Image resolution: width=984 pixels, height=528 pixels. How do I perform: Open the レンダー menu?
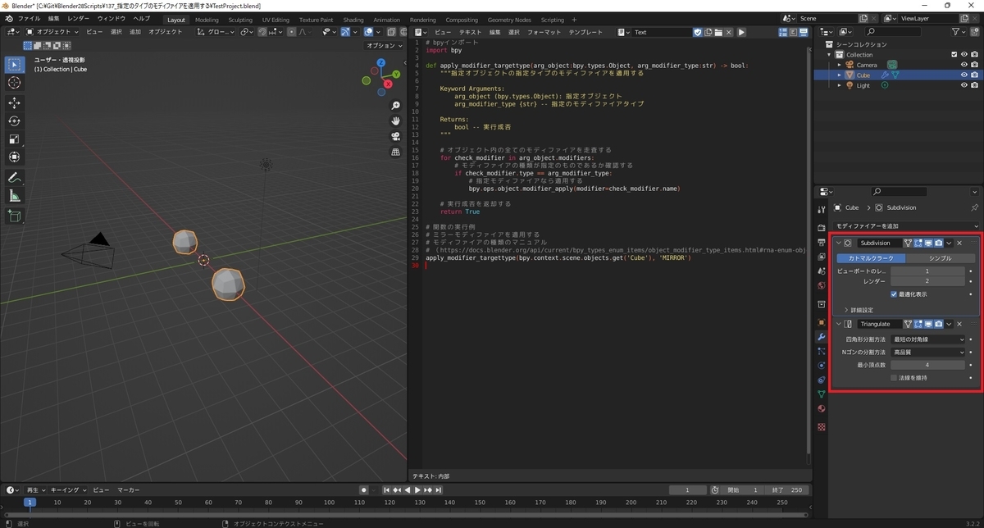point(79,18)
